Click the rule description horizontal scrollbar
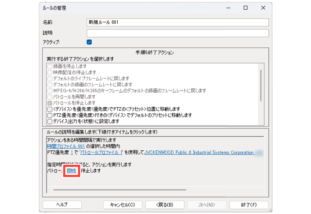Viewport: 311px width, 214px height. tap(119, 190)
